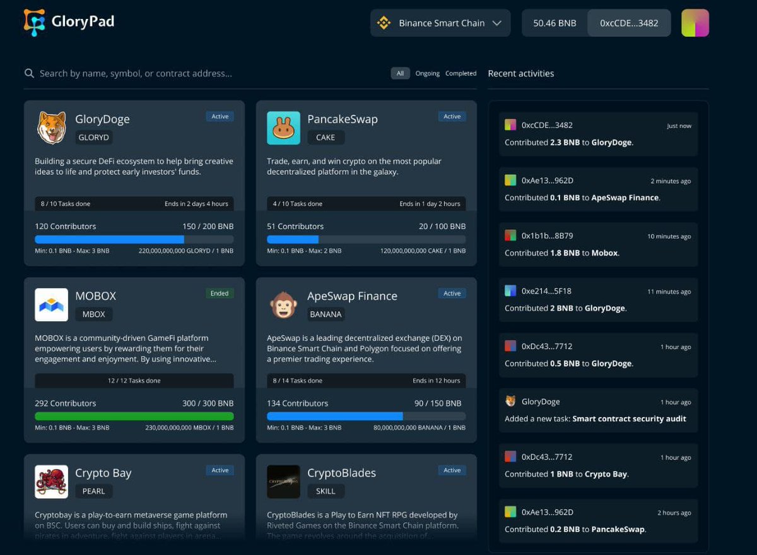Open the Crypto Bay project title
Screen dimensions: 757x555
pos(103,473)
